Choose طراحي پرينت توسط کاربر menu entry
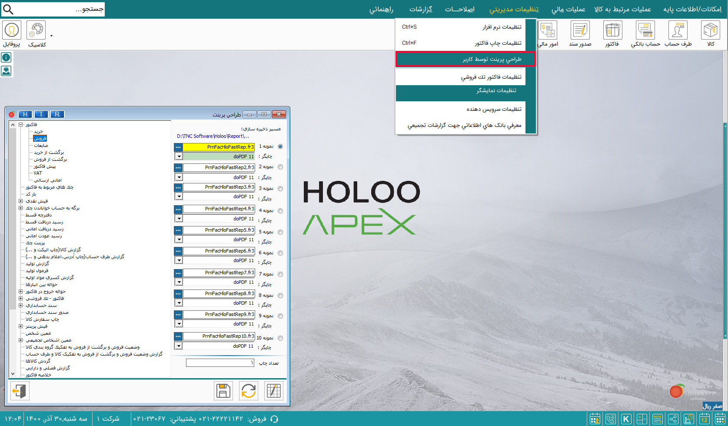 (465, 59)
